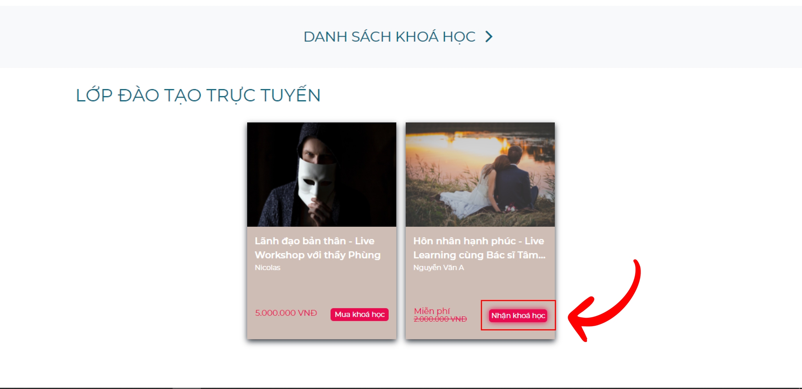Buy the course with Mua khoá học
Screen dimensions: 802x389
[x=360, y=314]
